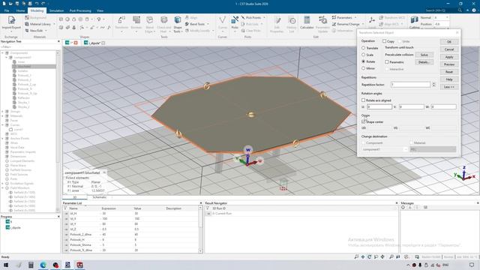Image resolution: width=480 pixels, height=270 pixels.
Task: Click the rotate view icon in status bar
Action: [x=370, y=256]
